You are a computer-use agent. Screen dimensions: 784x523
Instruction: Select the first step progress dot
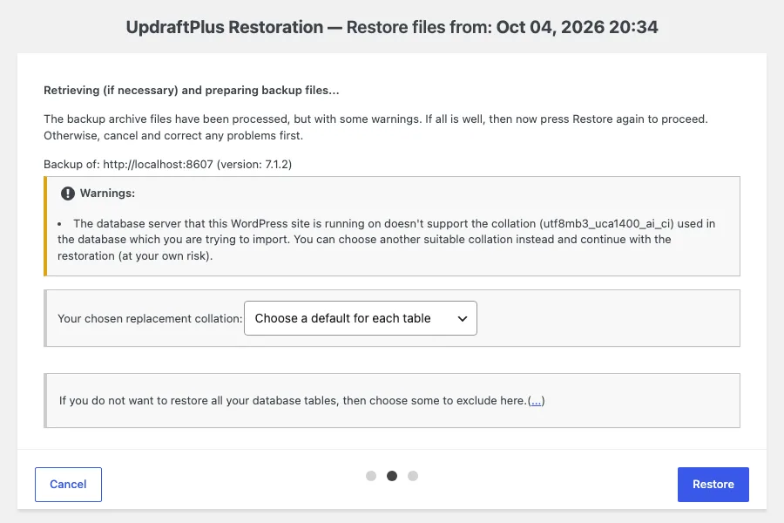click(x=371, y=475)
